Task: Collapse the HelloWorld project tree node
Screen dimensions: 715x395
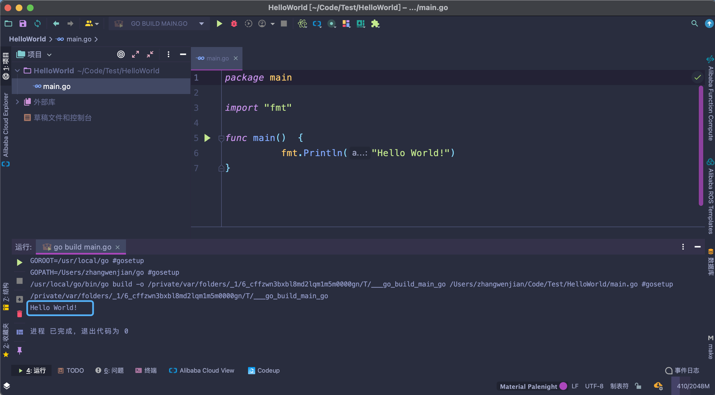Action: pyautogui.click(x=17, y=71)
